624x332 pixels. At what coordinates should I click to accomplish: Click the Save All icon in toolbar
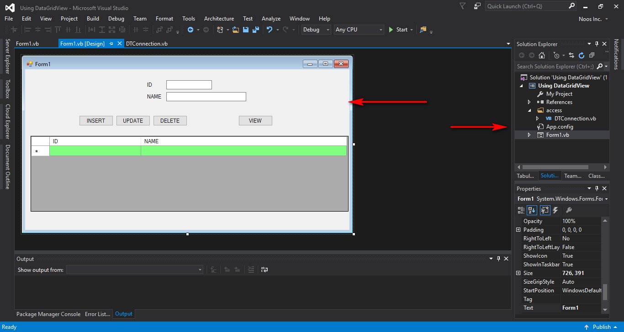click(x=256, y=30)
